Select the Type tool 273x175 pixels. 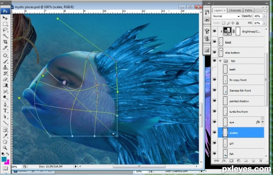click(5, 111)
